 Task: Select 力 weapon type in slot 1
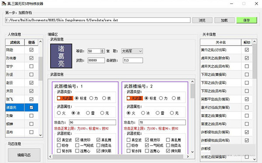tap(91, 98)
